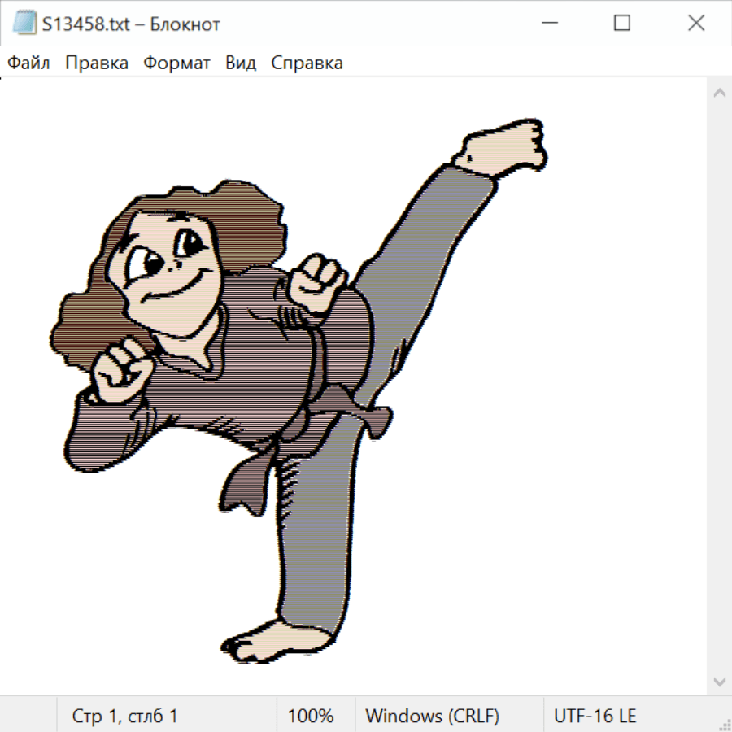Open the Файл menu
This screenshot has height=732, width=732.
point(28,63)
